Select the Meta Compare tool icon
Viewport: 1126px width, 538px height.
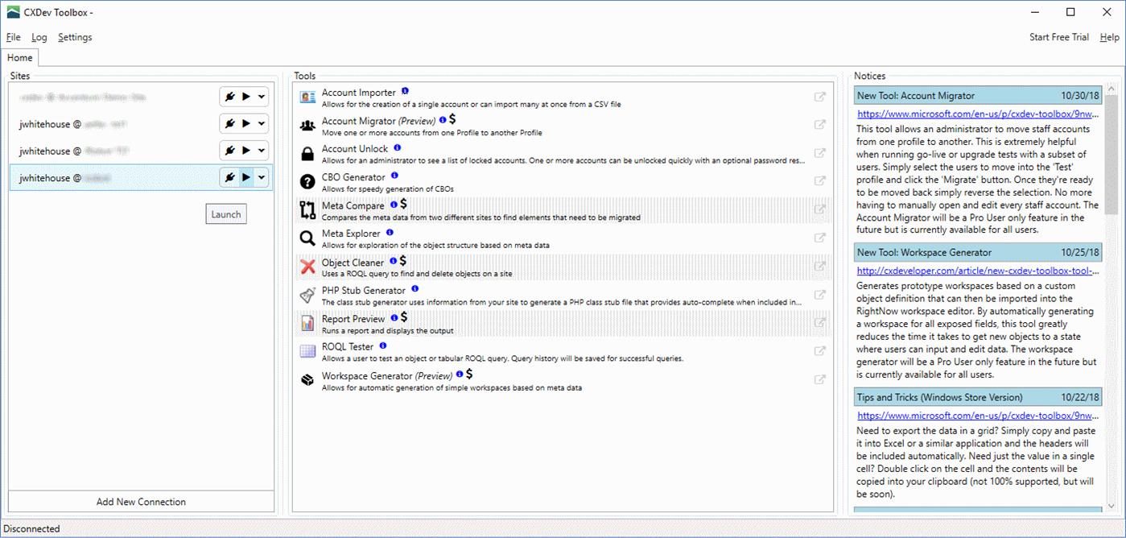[307, 209]
